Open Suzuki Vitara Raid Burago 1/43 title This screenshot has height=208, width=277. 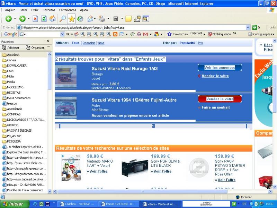point(125,69)
